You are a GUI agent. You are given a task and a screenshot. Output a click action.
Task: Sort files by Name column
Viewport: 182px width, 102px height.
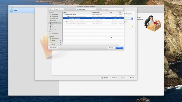[x=77, y=12]
